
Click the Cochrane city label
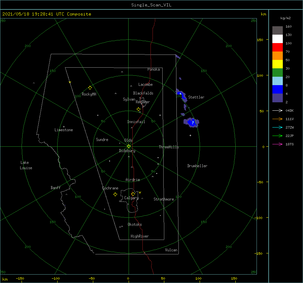click(110, 188)
